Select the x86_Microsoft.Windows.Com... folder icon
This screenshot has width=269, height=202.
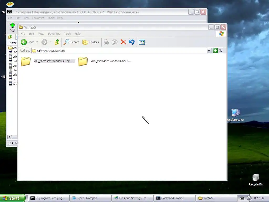(26, 61)
